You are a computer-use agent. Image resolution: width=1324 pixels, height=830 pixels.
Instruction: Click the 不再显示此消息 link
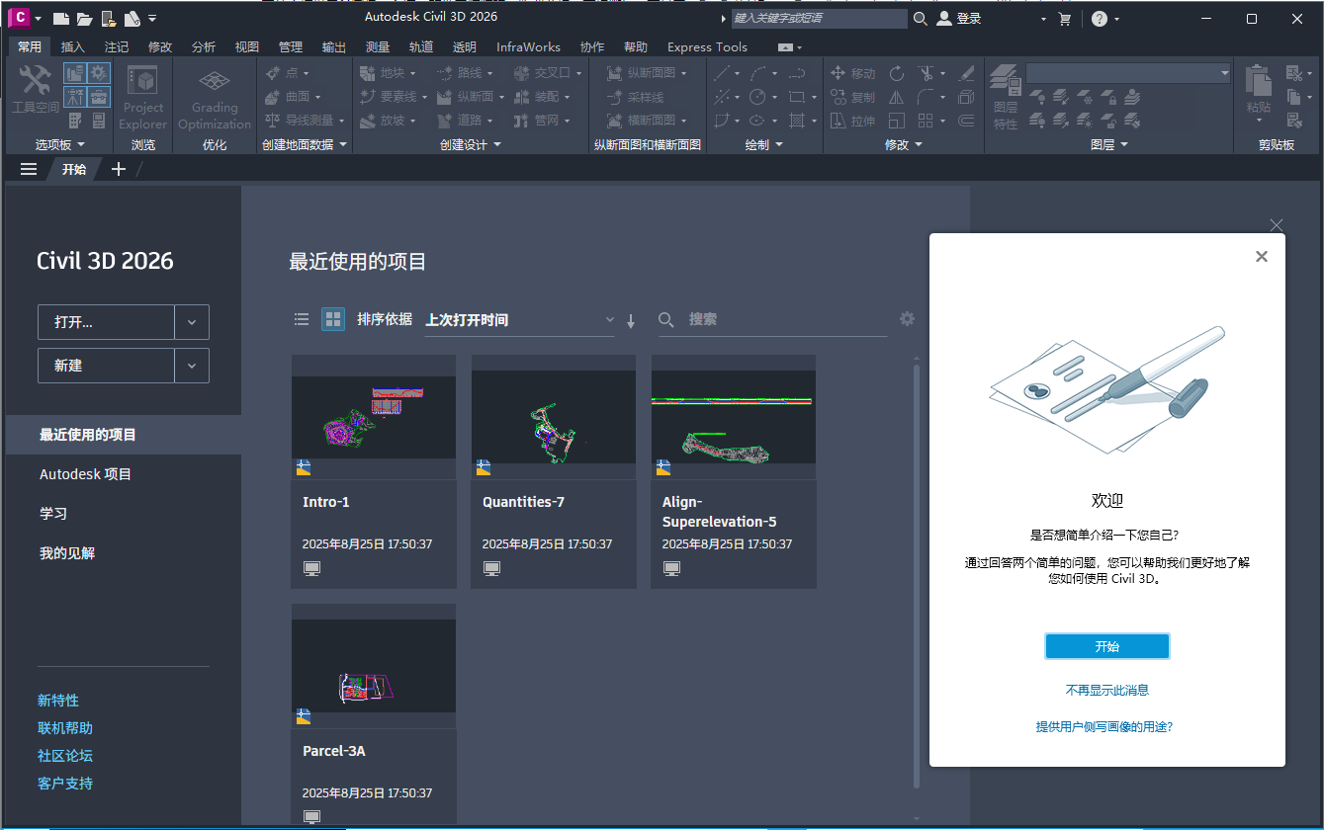click(x=1106, y=690)
